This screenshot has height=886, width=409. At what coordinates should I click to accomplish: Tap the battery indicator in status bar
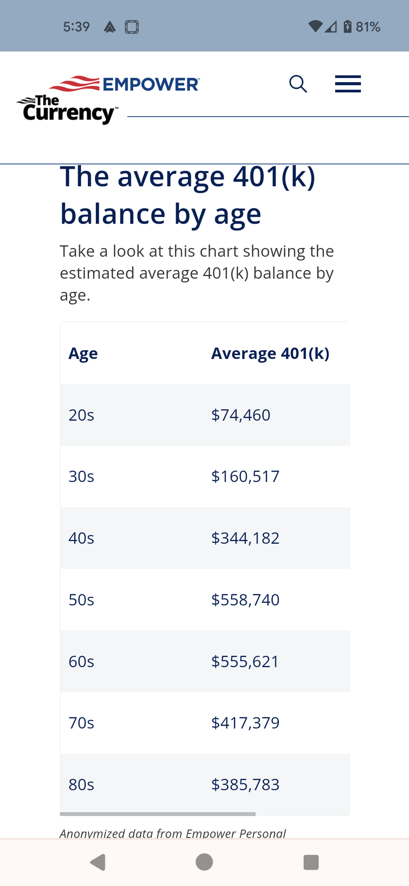347,26
